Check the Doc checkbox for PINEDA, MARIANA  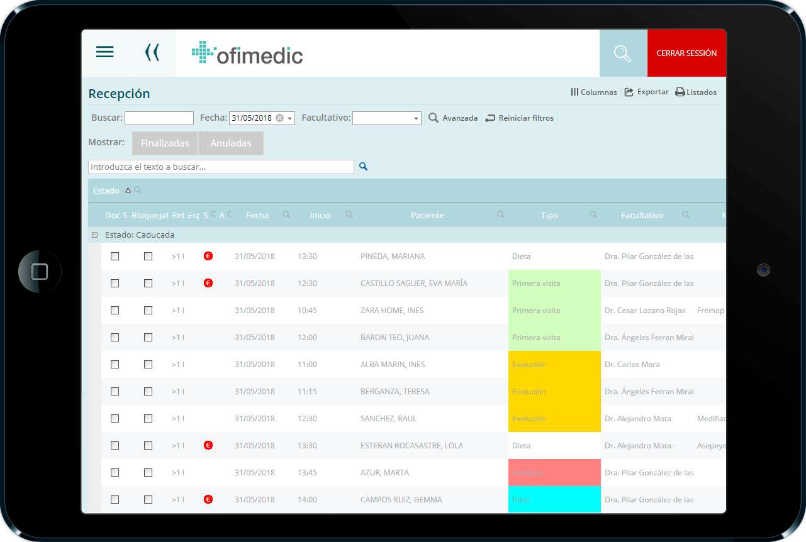pyautogui.click(x=115, y=256)
